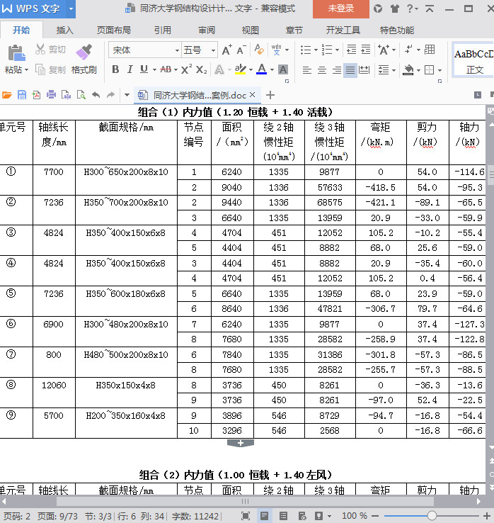The width and height of the screenshot is (494, 523).
Task: Expand numbered list dropdown arrow
Action: 337,50
